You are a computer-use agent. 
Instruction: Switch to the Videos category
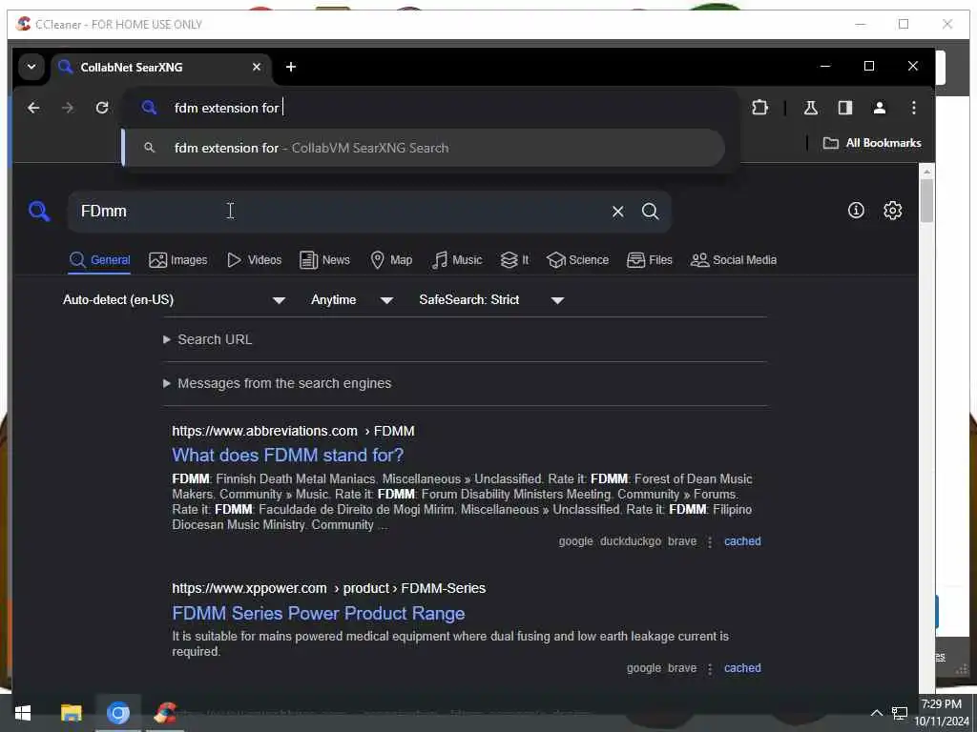click(254, 260)
